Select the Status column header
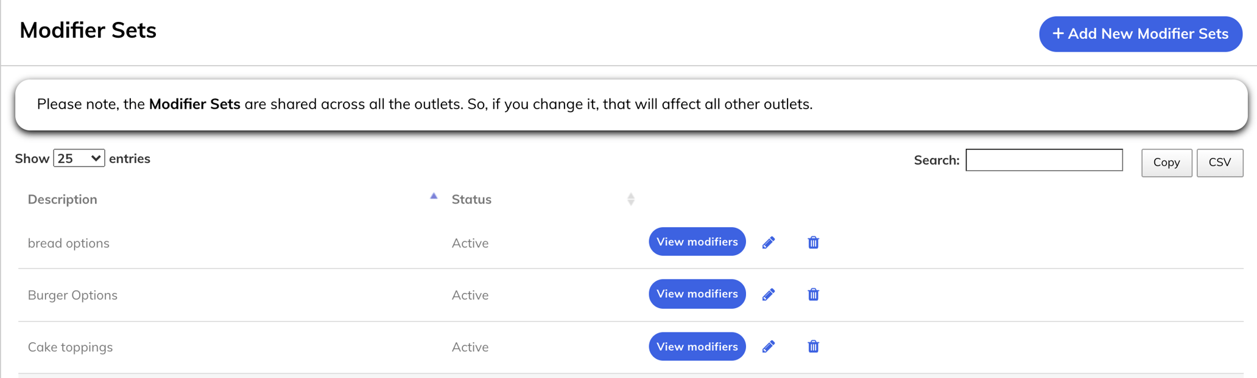1257x378 pixels. 471,199
